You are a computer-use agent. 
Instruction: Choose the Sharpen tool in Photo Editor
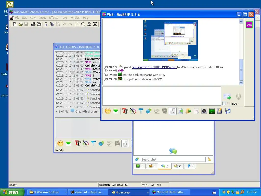point(95,24)
